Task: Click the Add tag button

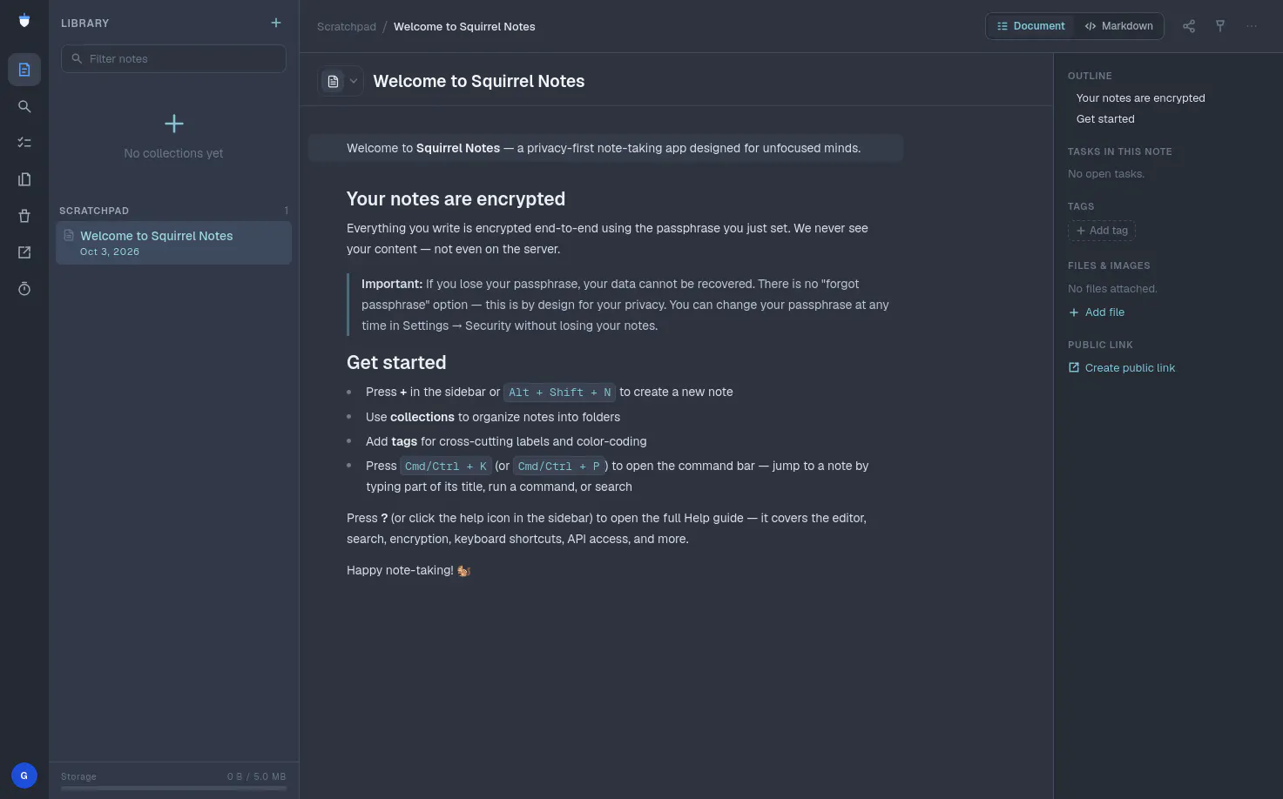Action: (x=1102, y=231)
